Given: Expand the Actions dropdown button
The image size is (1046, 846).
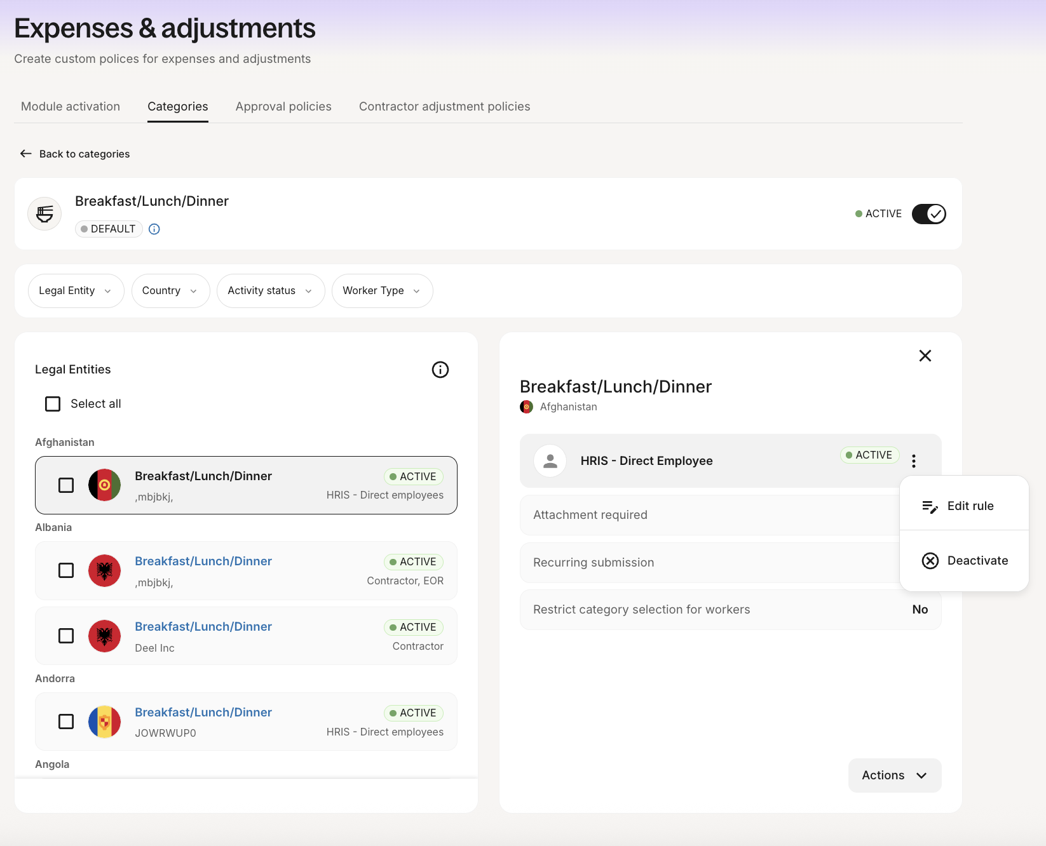Looking at the screenshot, I should pyautogui.click(x=895, y=775).
